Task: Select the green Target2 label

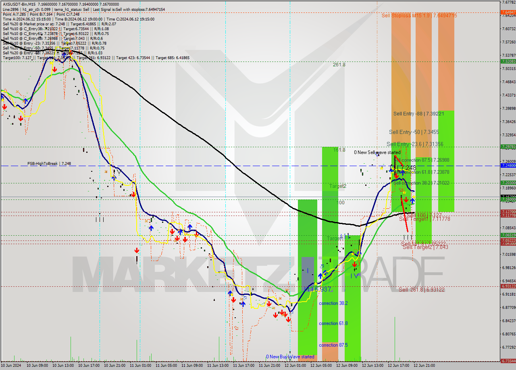Action: tap(338, 186)
